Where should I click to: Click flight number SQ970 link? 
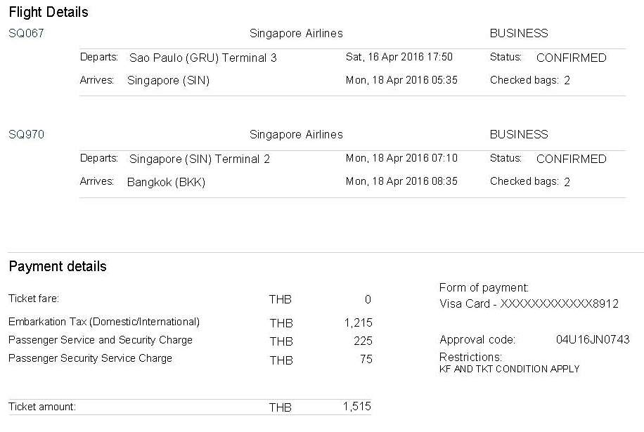26,135
